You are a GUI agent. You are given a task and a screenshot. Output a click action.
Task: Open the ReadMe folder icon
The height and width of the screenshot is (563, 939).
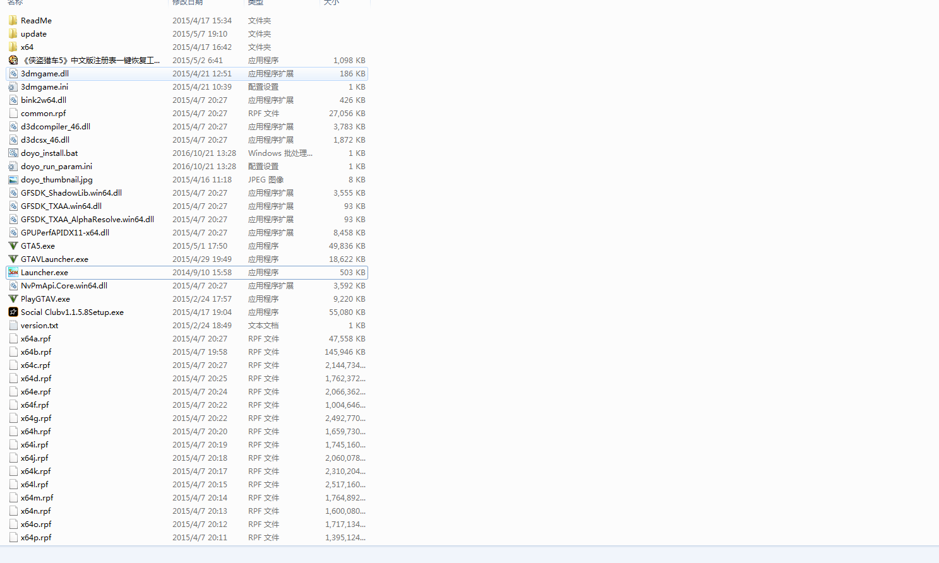[13, 20]
